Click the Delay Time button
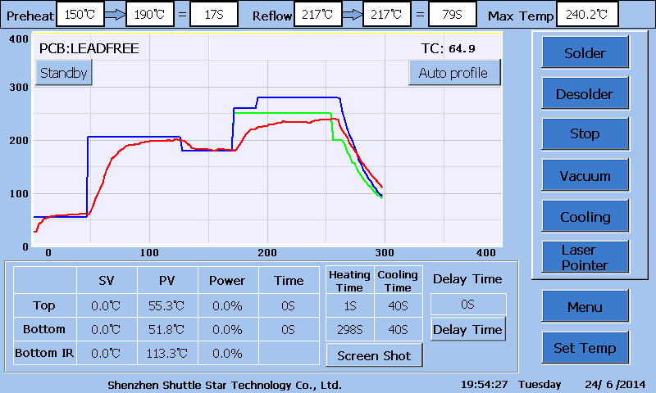This screenshot has width=656, height=393. (467, 329)
